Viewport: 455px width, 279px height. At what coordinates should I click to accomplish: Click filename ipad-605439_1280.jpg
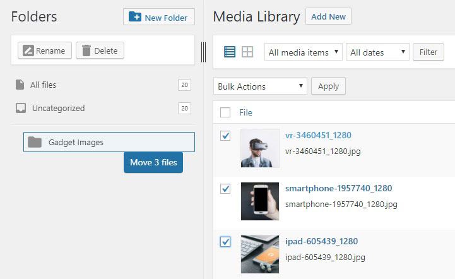pyautogui.click(x=325, y=258)
